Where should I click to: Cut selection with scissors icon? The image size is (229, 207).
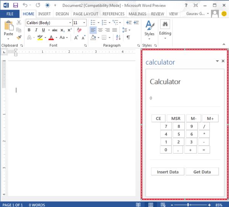tap(19, 23)
